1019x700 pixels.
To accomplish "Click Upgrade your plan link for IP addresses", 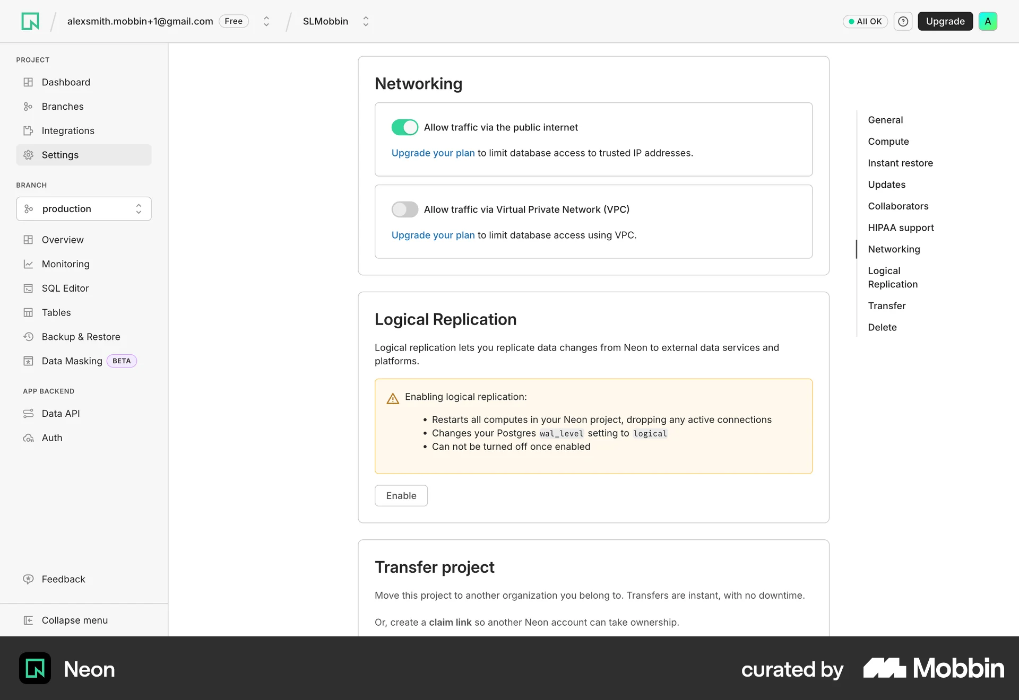I will pos(433,153).
